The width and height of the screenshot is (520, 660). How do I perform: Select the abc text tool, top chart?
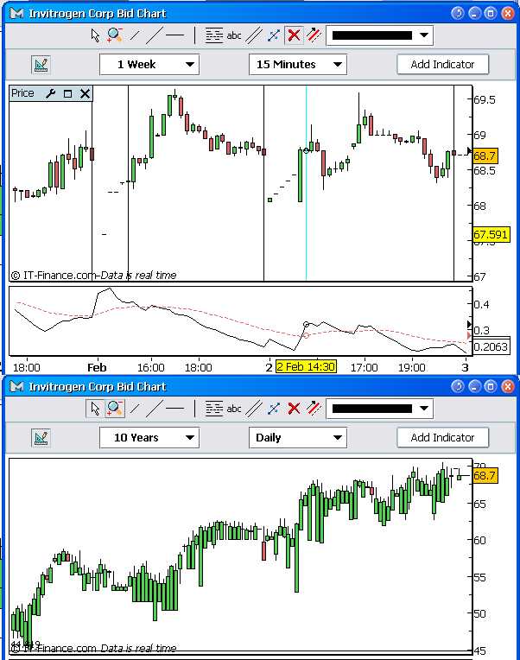(234, 35)
